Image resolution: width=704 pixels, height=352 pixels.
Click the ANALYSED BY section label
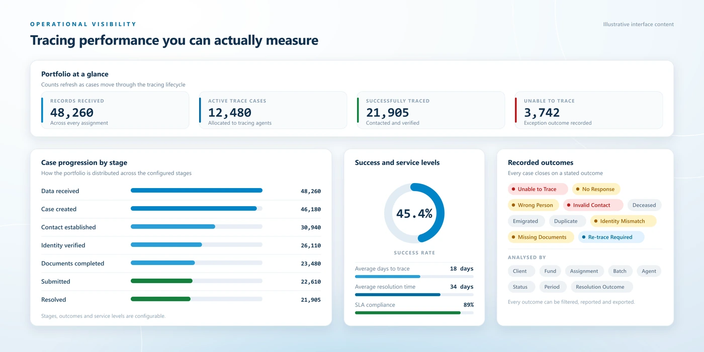click(x=527, y=257)
